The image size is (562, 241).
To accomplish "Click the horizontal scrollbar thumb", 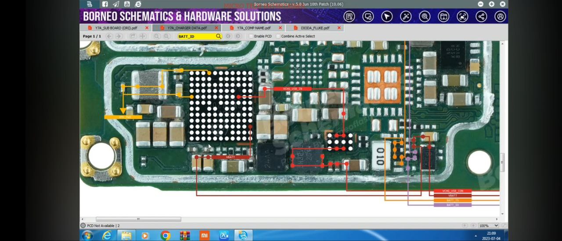I will (138, 219).
